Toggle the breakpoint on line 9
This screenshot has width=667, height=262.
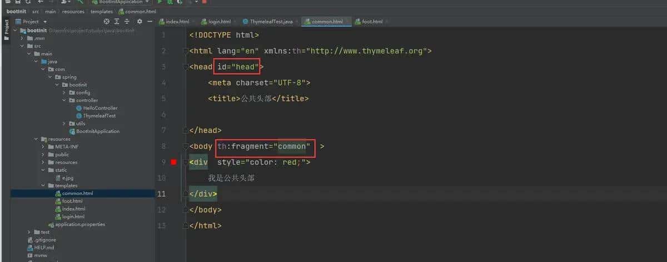pos(174,162)
